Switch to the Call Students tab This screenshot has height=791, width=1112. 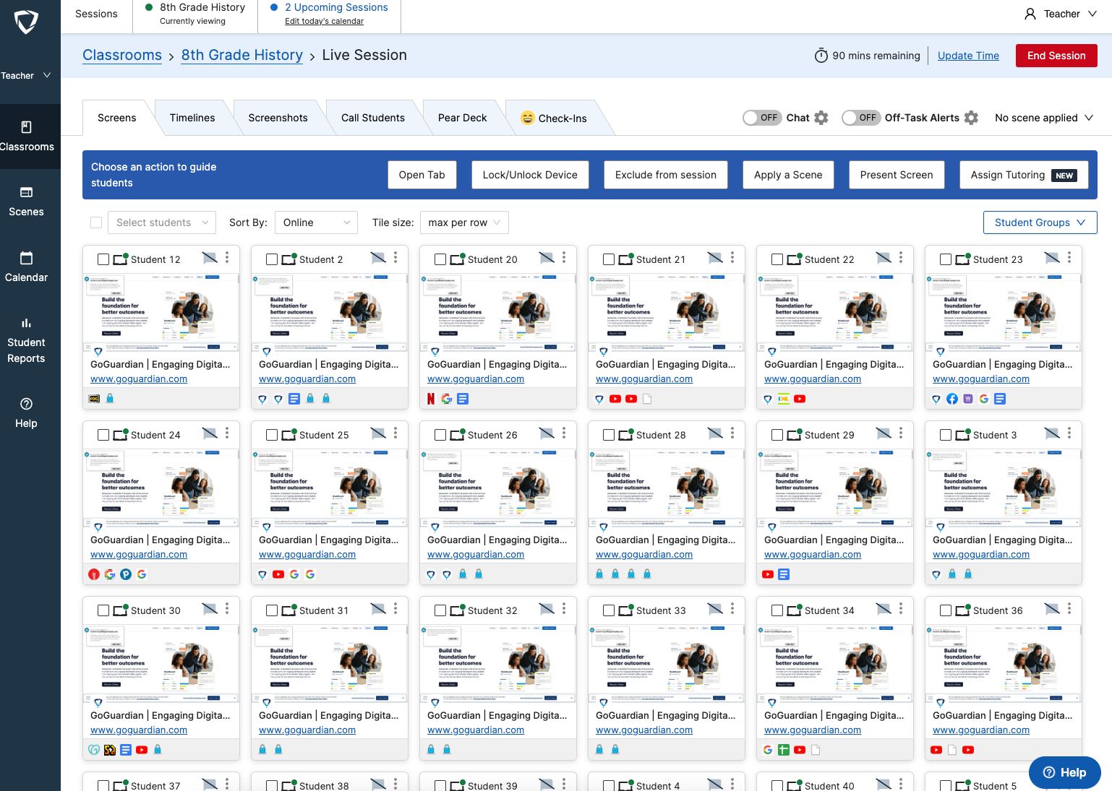373,118
